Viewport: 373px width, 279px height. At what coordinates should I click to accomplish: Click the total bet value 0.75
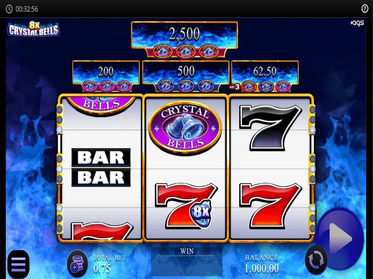[x=102, y=269]
